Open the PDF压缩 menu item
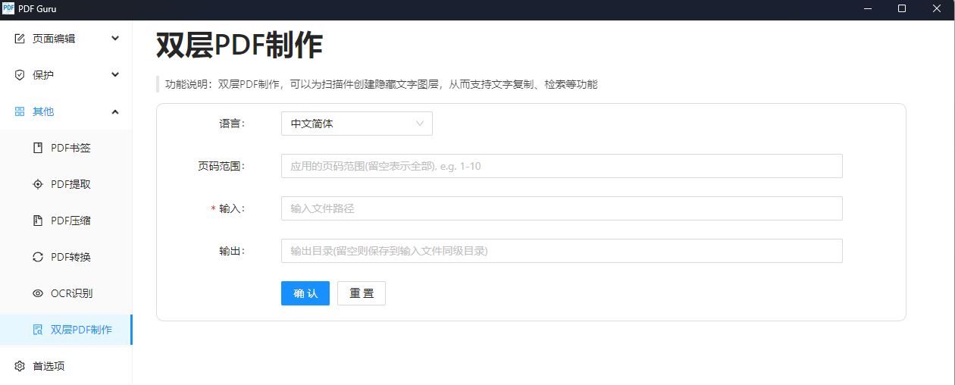Viewport: 955px width, 385px height. [66, 221]
